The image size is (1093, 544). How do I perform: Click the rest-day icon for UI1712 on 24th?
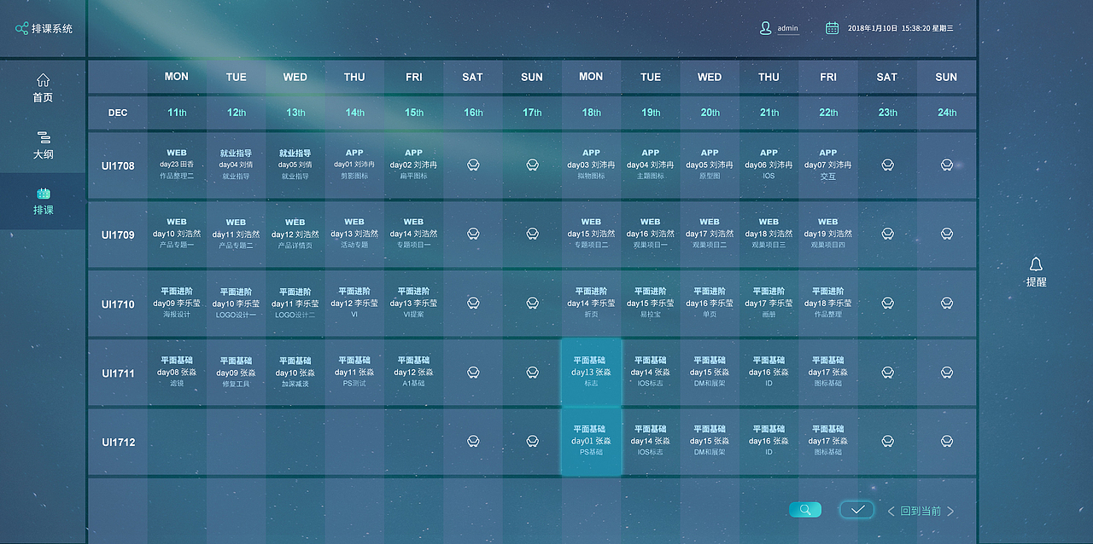point(946,442)
